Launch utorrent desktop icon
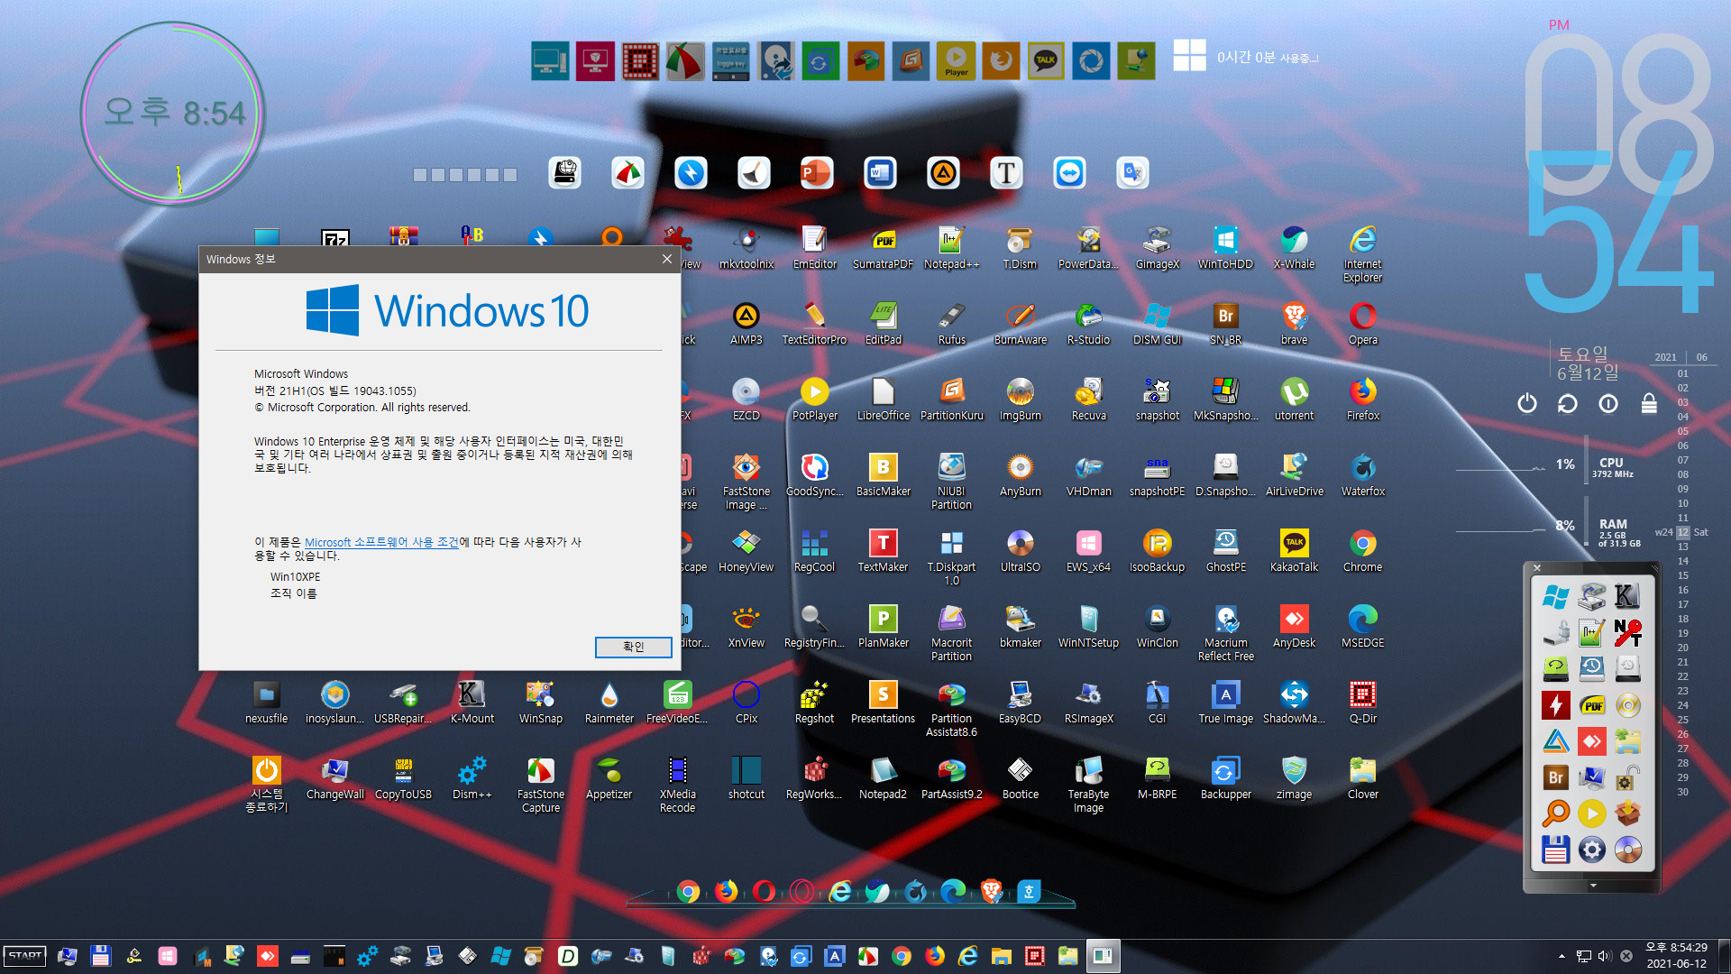Image resolution: width=1731 pixels, height=974 pixels. point(1294,399)
